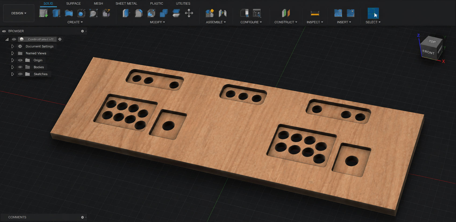Expand the Named Views node

[12, 53]
